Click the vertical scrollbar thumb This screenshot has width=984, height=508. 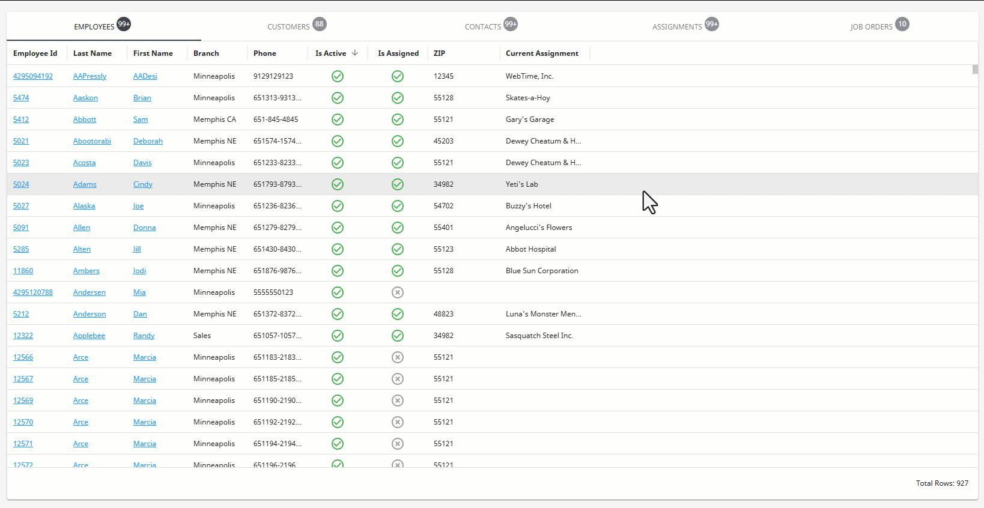click(x=975, y=69)
